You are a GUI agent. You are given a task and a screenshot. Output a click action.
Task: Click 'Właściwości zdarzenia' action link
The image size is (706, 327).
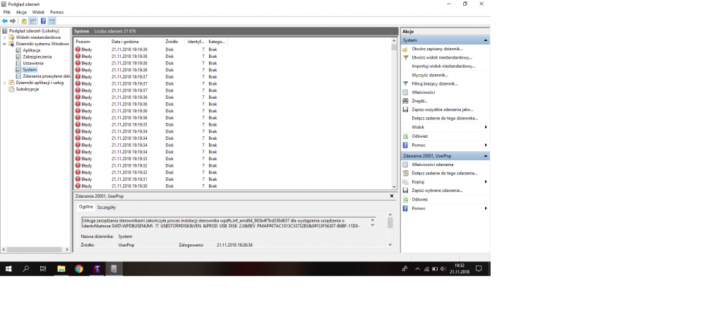(x=432, y=164)
